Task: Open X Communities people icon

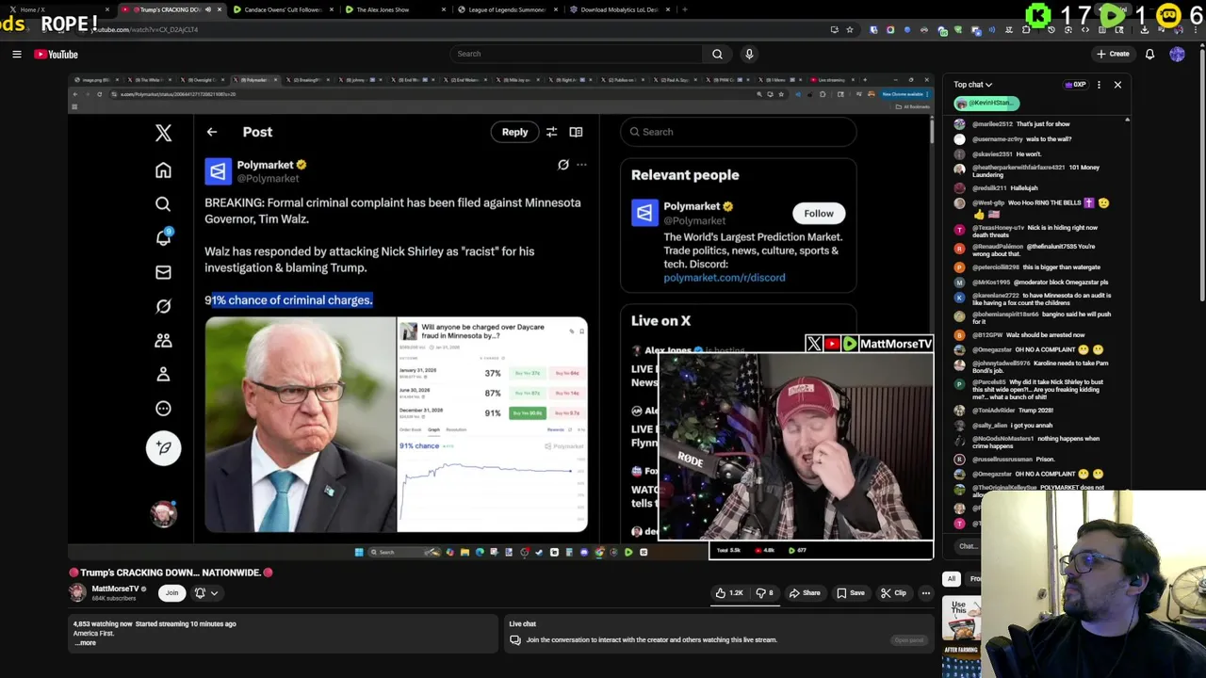Action: (163, 340)
